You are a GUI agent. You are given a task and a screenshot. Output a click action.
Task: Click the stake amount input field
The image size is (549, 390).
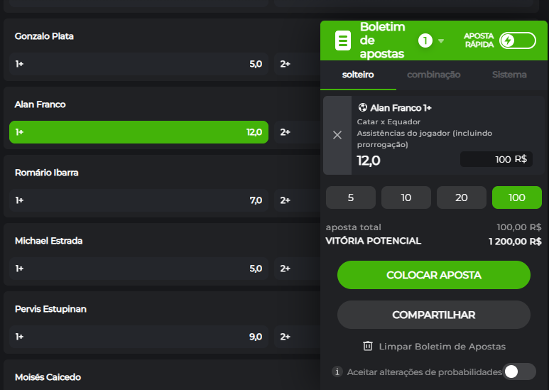click(x=496, y=159)
